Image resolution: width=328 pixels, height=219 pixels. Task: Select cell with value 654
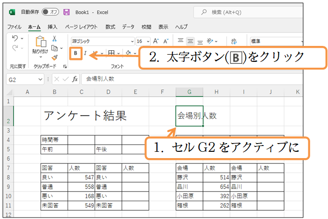(x=216, y=187)
